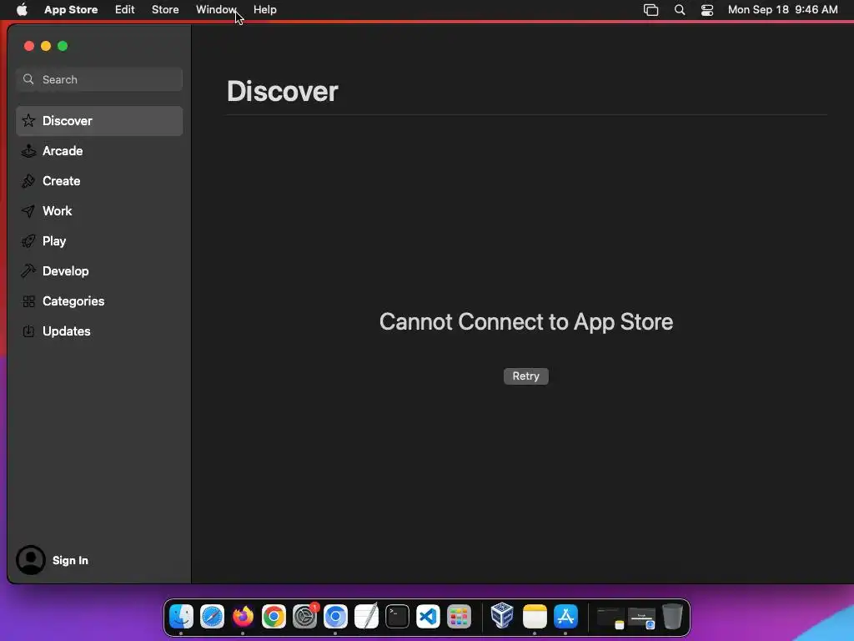Go to the Work category
The width and height of the screenshot is (854, 641).
pyautogui.click(x=99, y=211)
